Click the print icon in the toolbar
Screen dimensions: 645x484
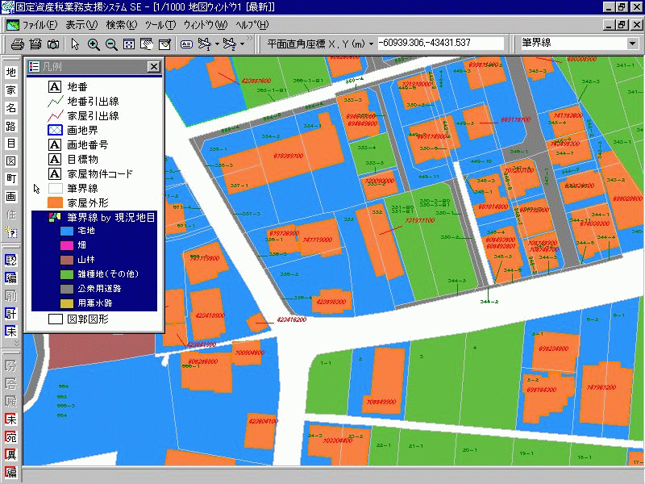click(16, 44)
